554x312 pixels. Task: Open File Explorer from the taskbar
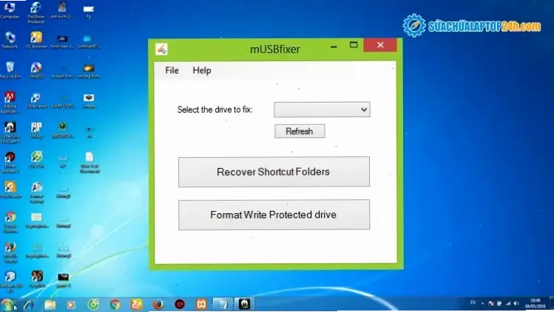[50, 305]
